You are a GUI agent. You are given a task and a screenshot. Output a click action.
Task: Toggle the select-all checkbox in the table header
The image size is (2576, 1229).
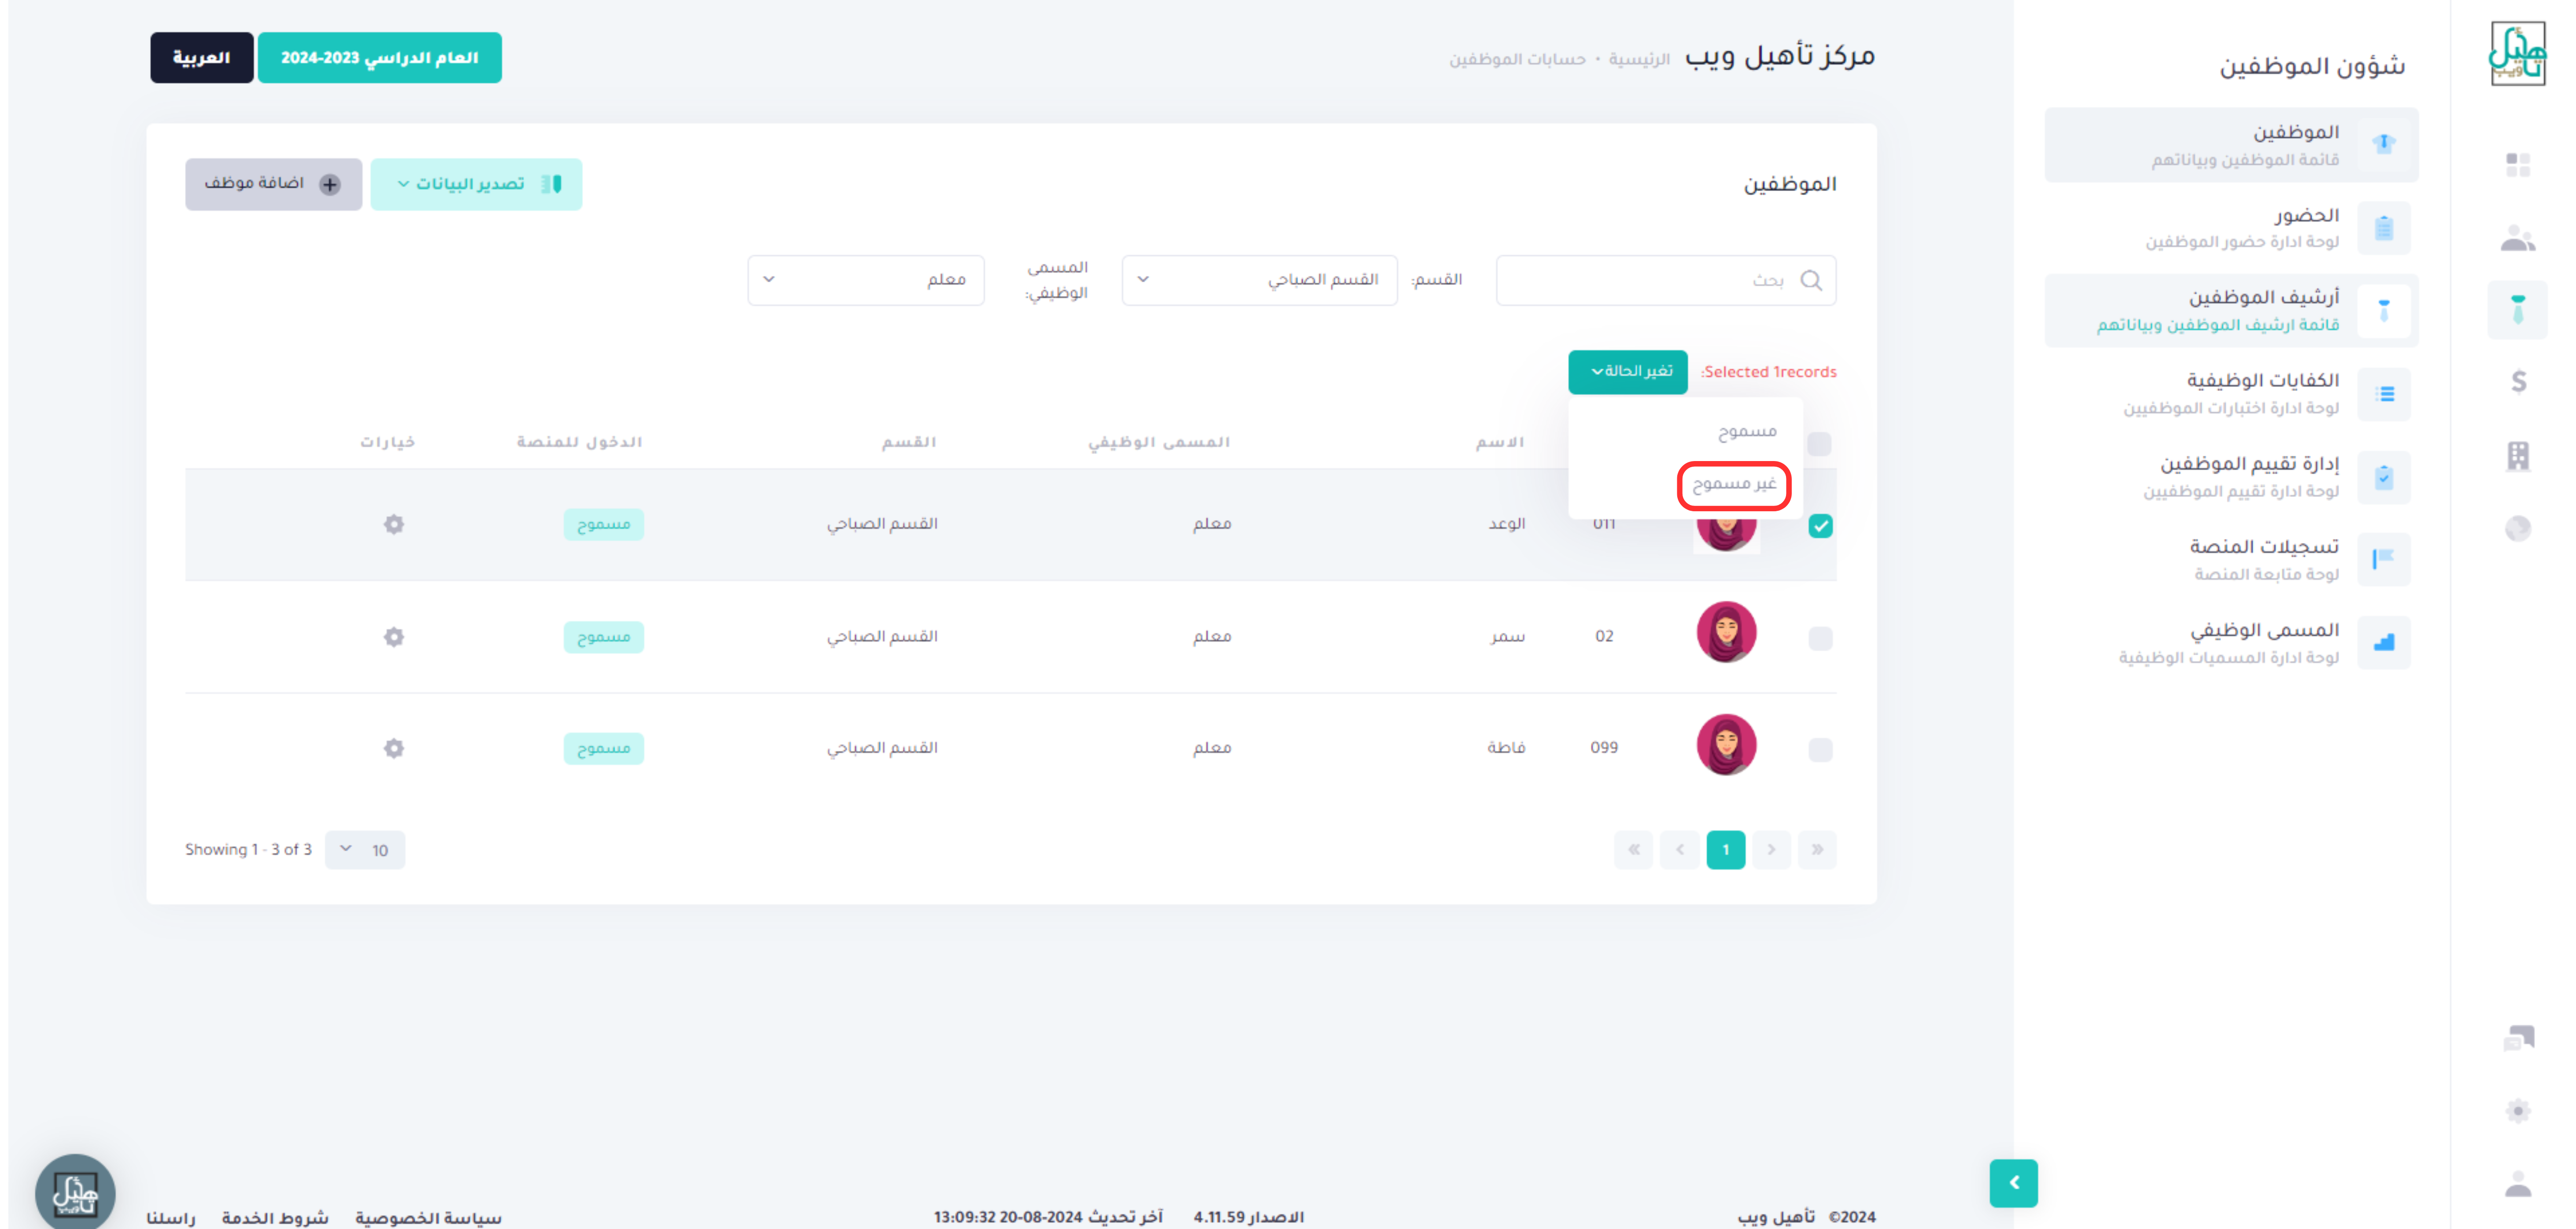tap(1820, 443)
